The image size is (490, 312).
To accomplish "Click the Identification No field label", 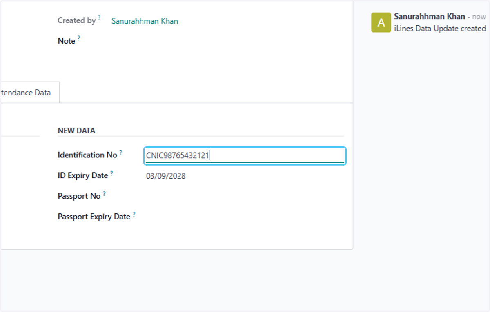I will pyautogui.click(x=87, y=155).
